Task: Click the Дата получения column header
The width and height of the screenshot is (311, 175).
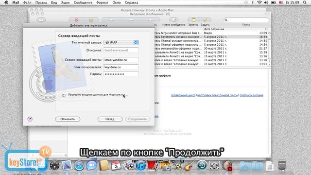Action: point(235,29)
